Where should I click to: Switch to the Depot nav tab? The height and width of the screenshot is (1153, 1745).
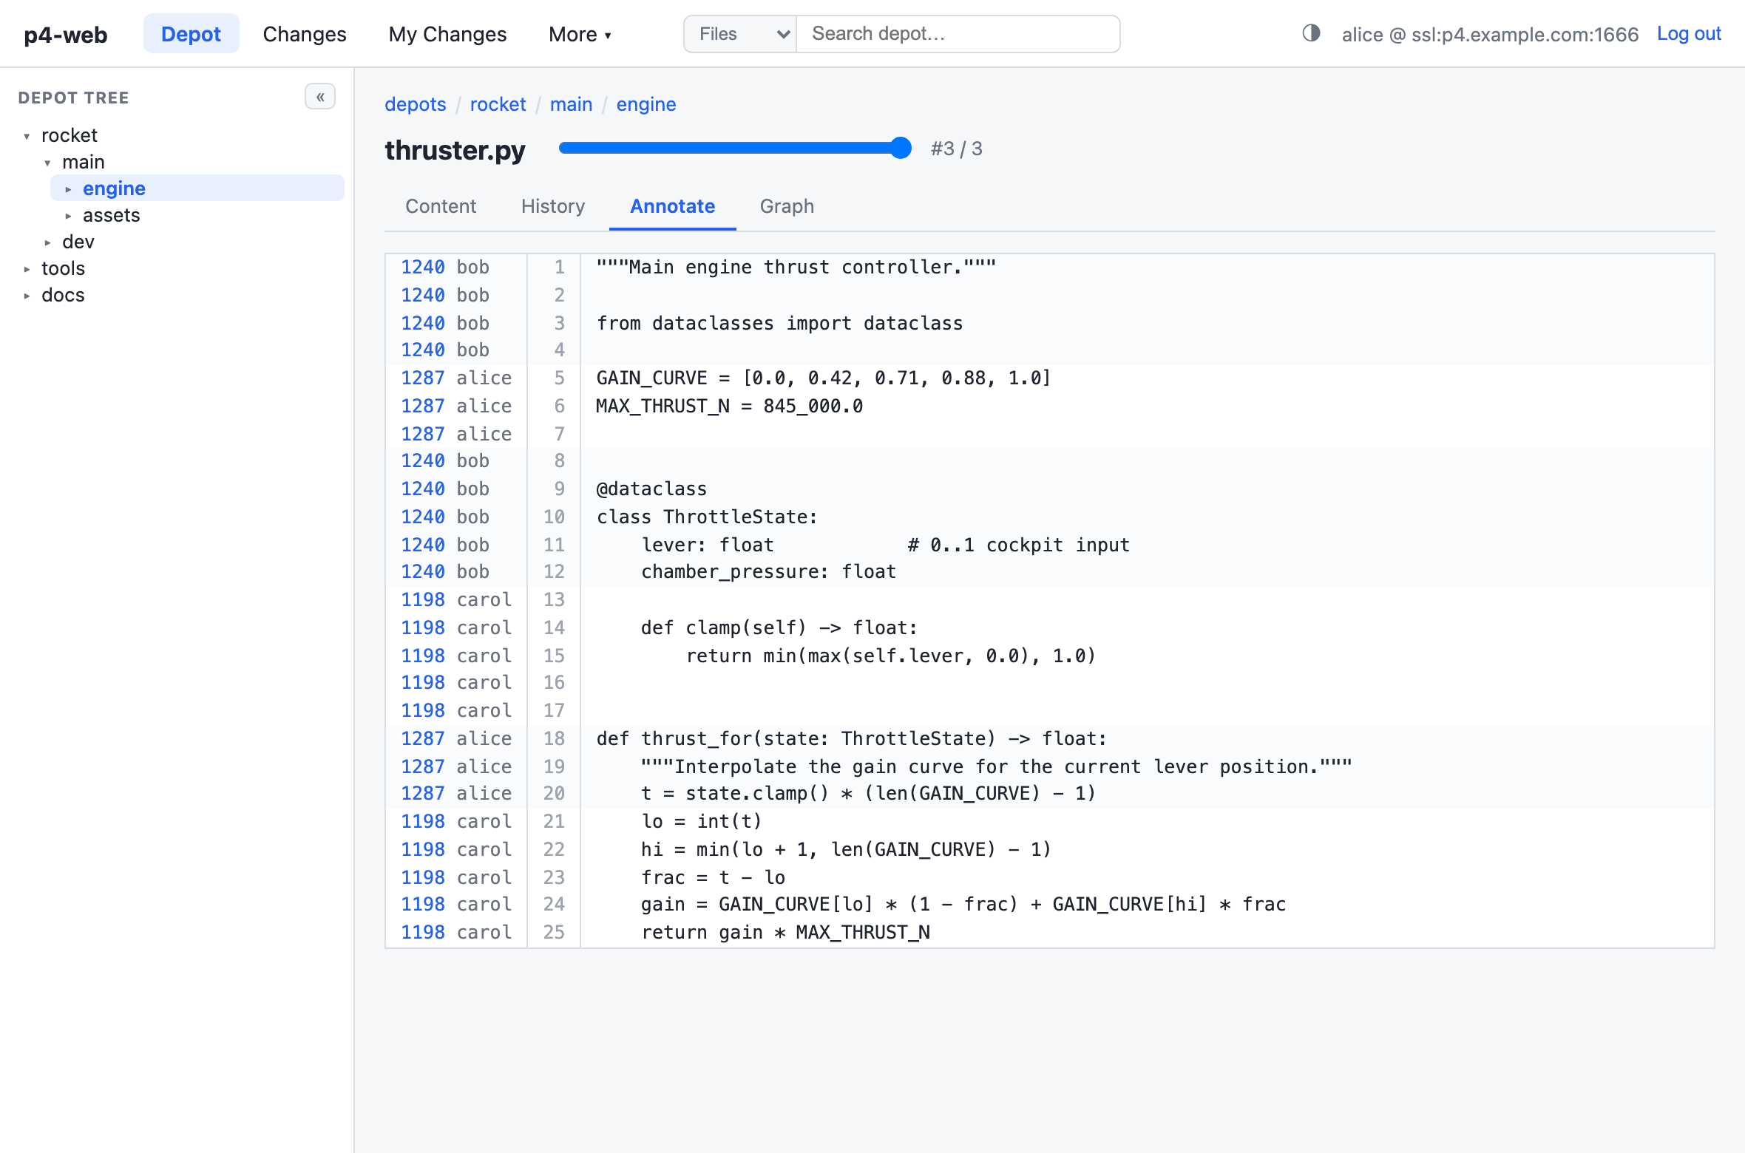(191, 34)
